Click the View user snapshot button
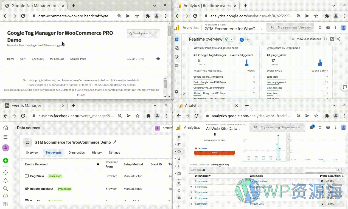This screenshot has width=348, height=209. [306, 39]
